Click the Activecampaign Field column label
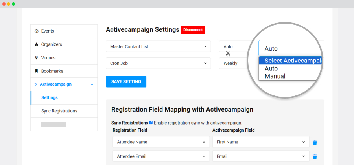Screen dimensions: 354x165 pos(233,130)
